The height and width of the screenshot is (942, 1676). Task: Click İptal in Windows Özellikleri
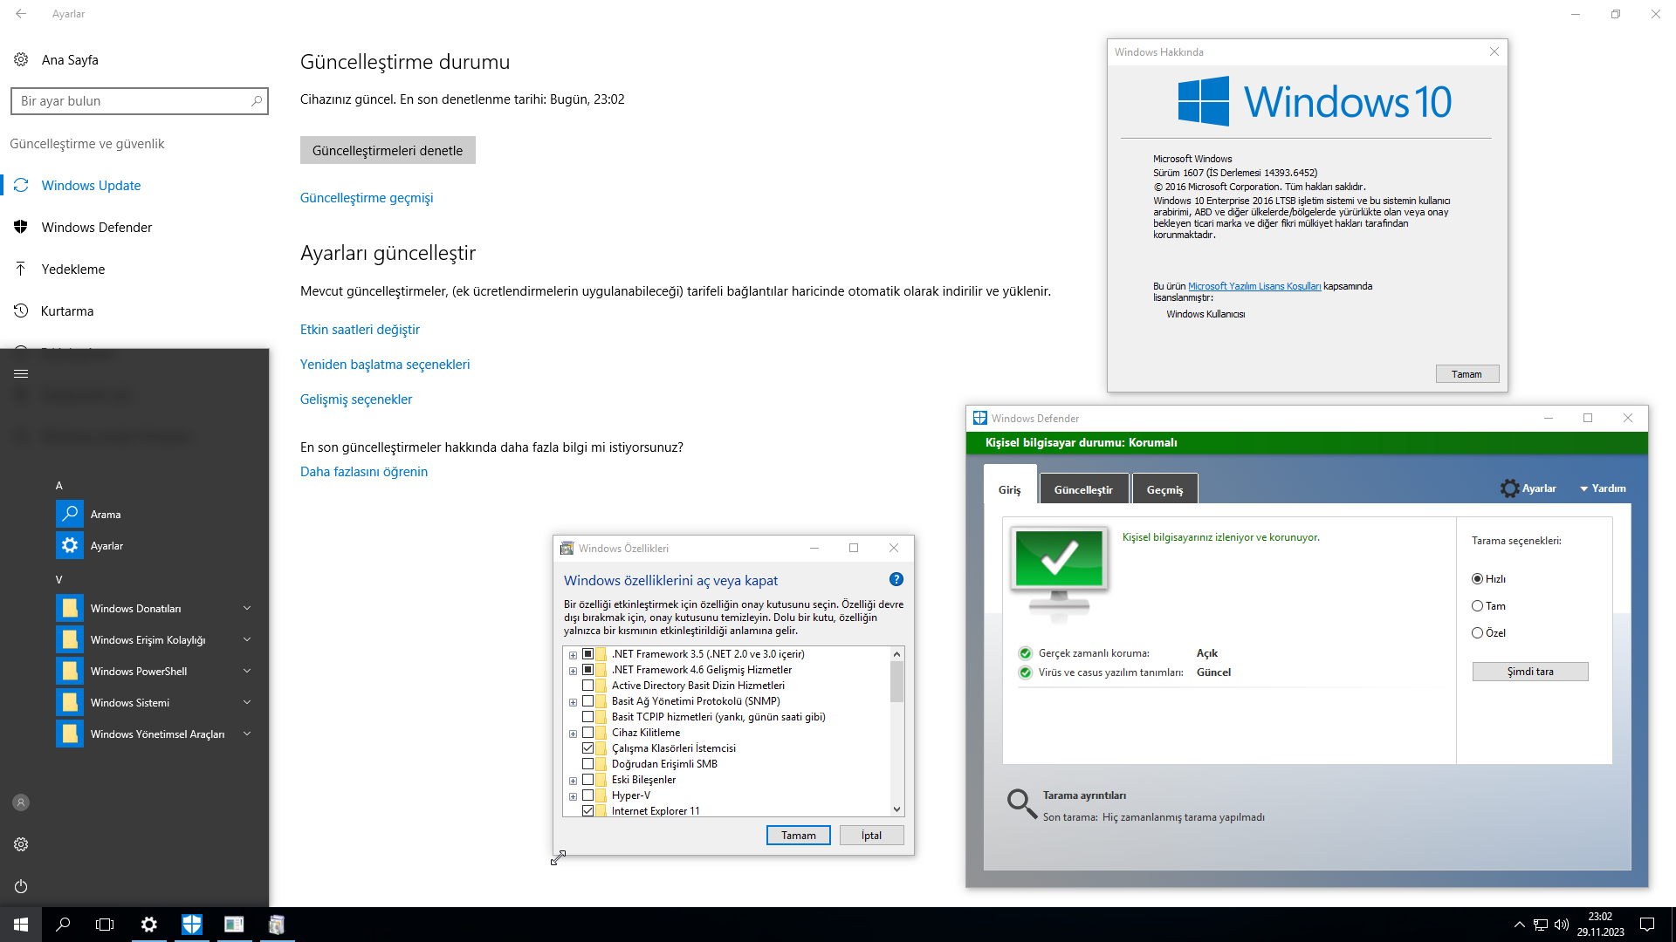[x=871, y=836]
